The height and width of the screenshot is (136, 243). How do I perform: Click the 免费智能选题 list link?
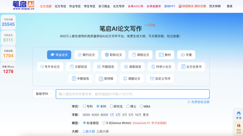coord(198,102)
